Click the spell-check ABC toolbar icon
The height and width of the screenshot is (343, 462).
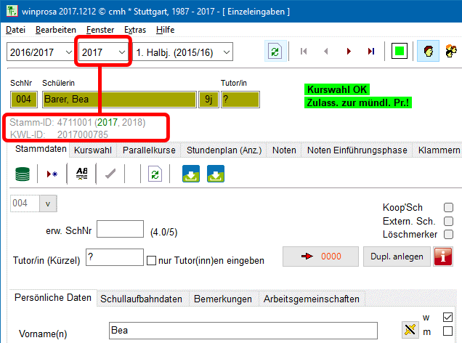[81, 174]
